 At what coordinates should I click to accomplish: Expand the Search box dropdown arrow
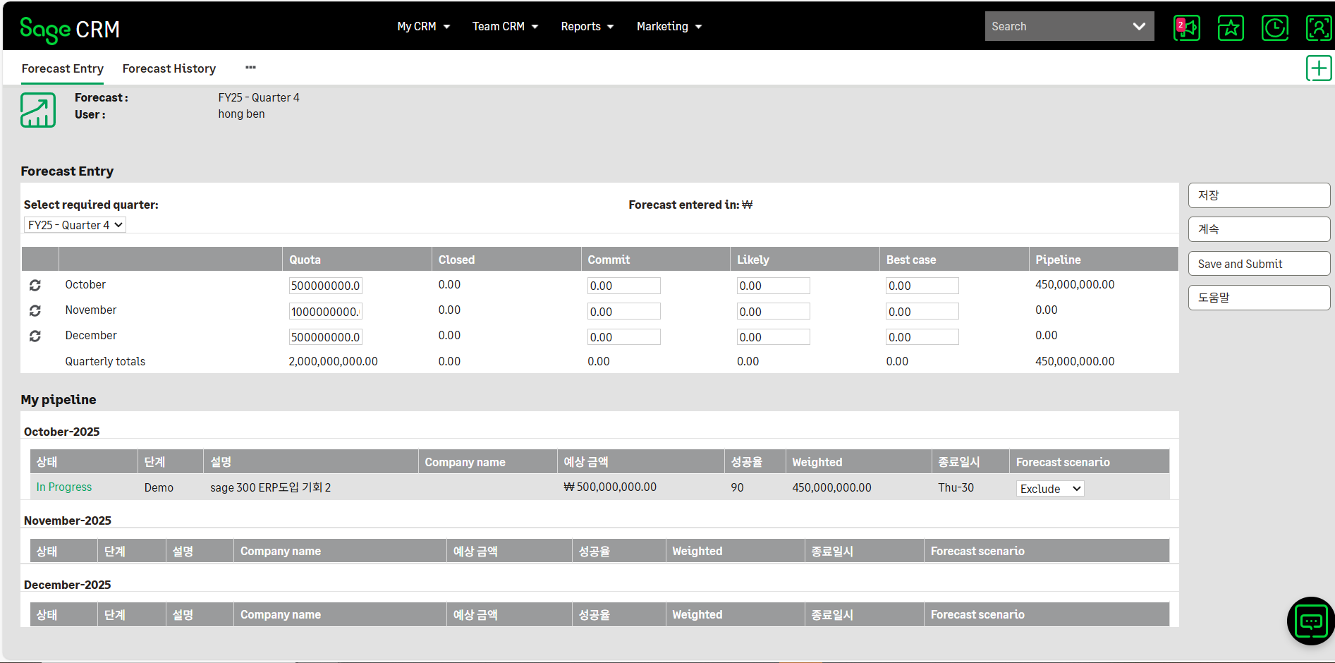coord(1138,27)
